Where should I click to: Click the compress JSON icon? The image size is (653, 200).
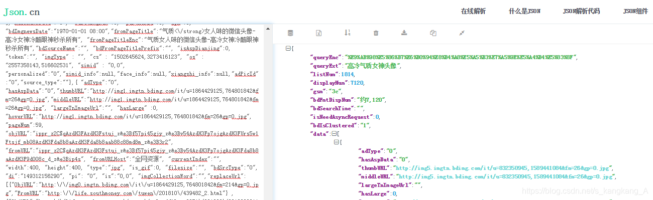click(x=462, y=33)
